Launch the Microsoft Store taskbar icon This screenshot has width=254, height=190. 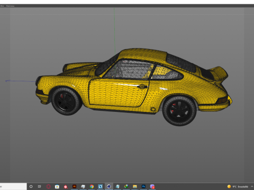(x=57, y=186)
